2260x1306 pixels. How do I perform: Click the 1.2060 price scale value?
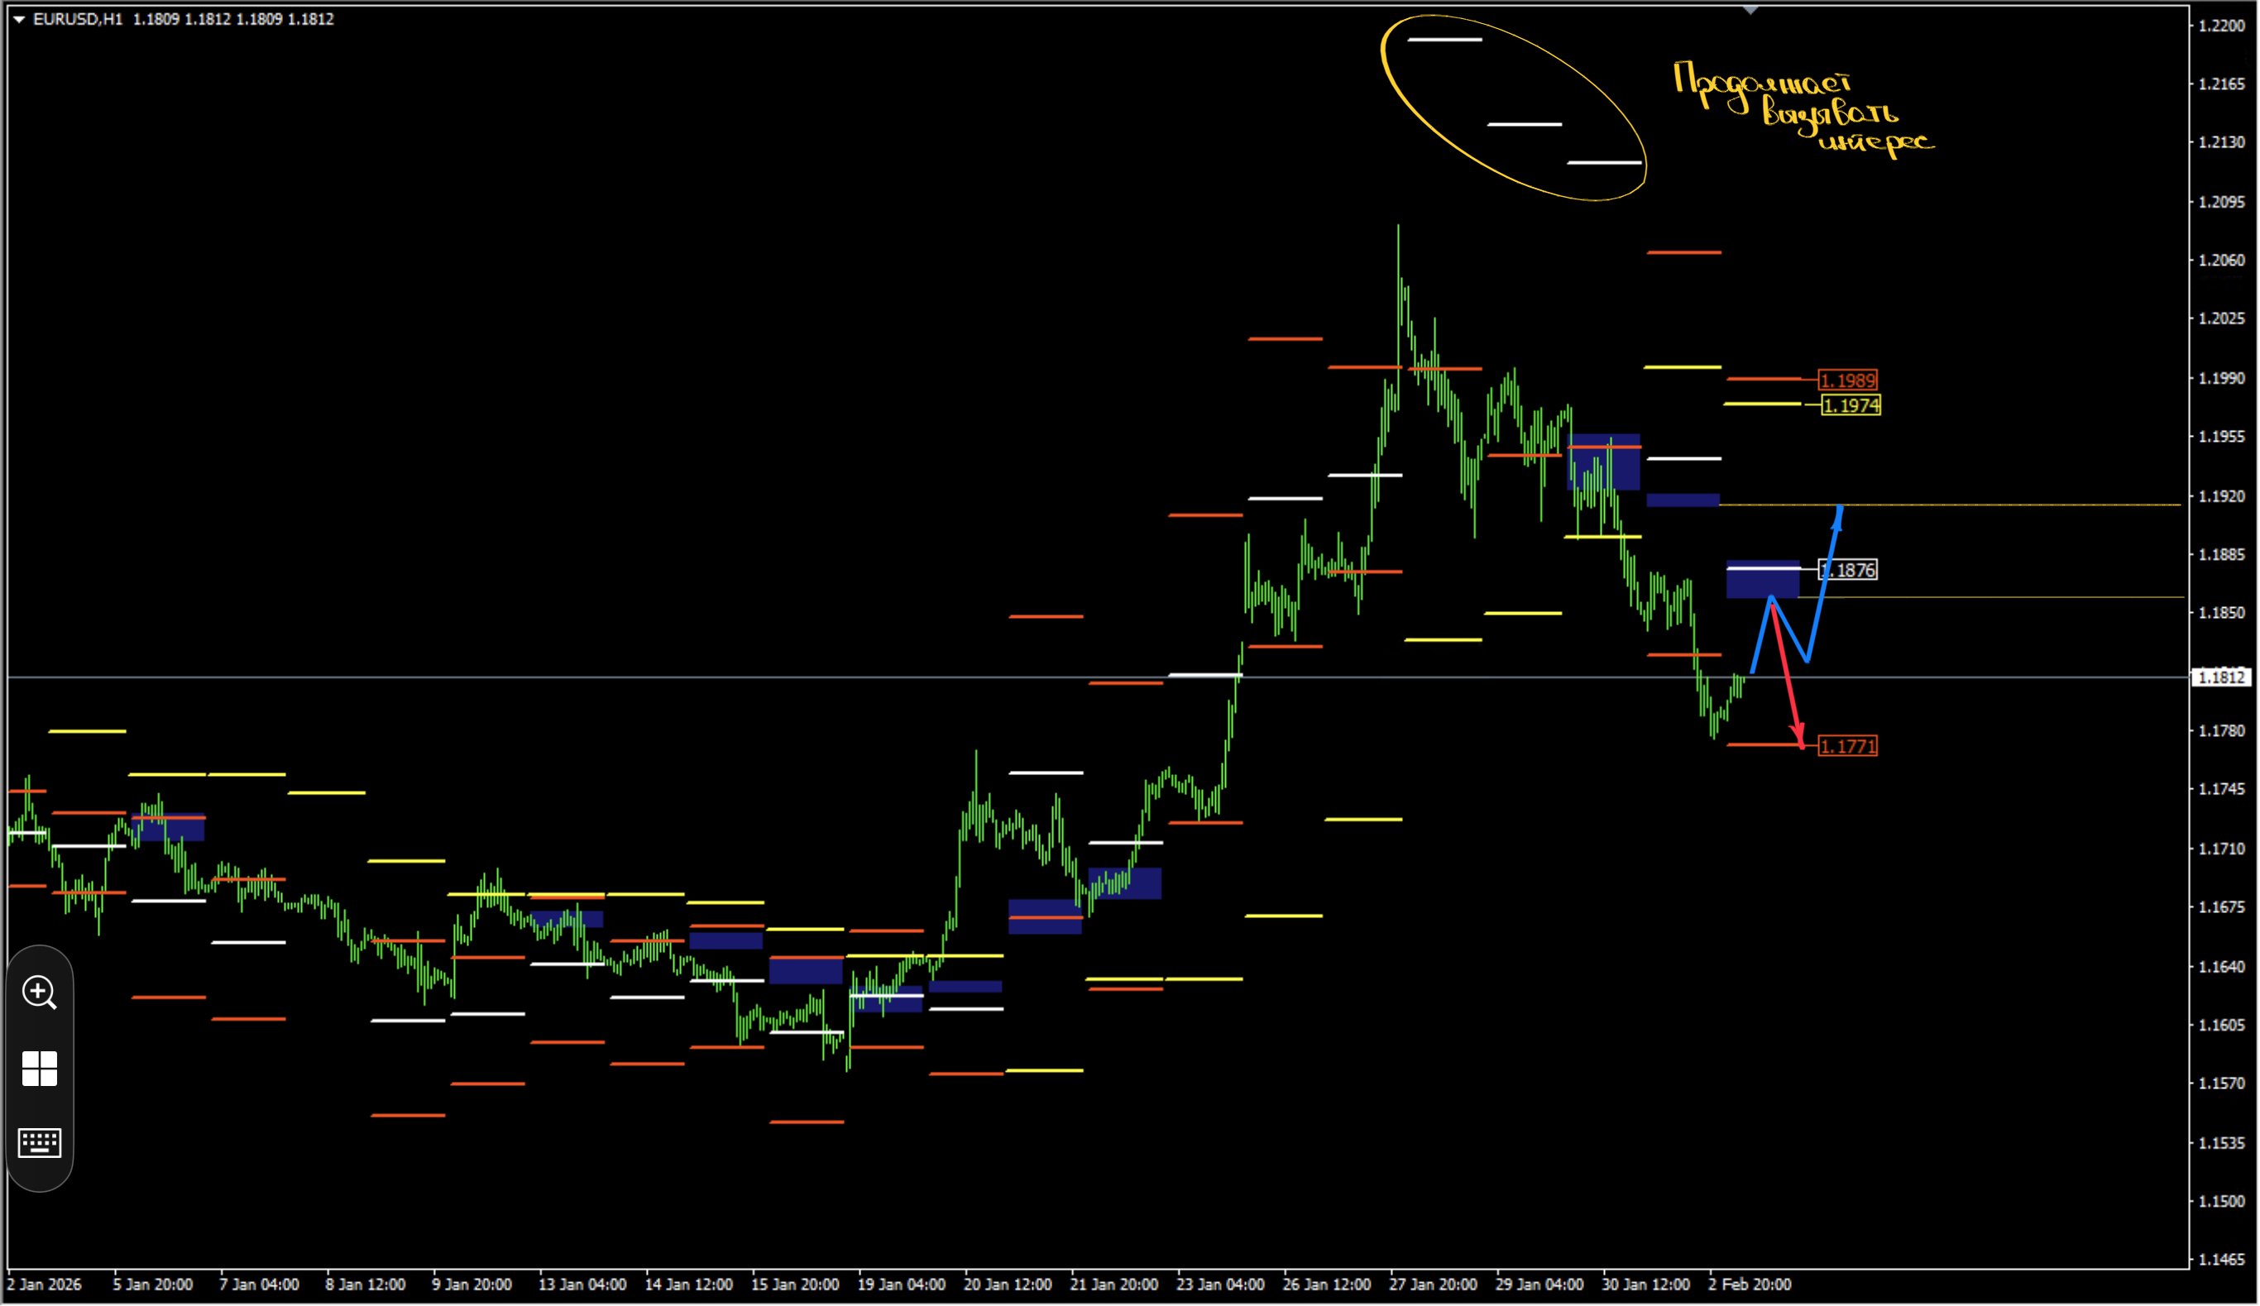2222,260
